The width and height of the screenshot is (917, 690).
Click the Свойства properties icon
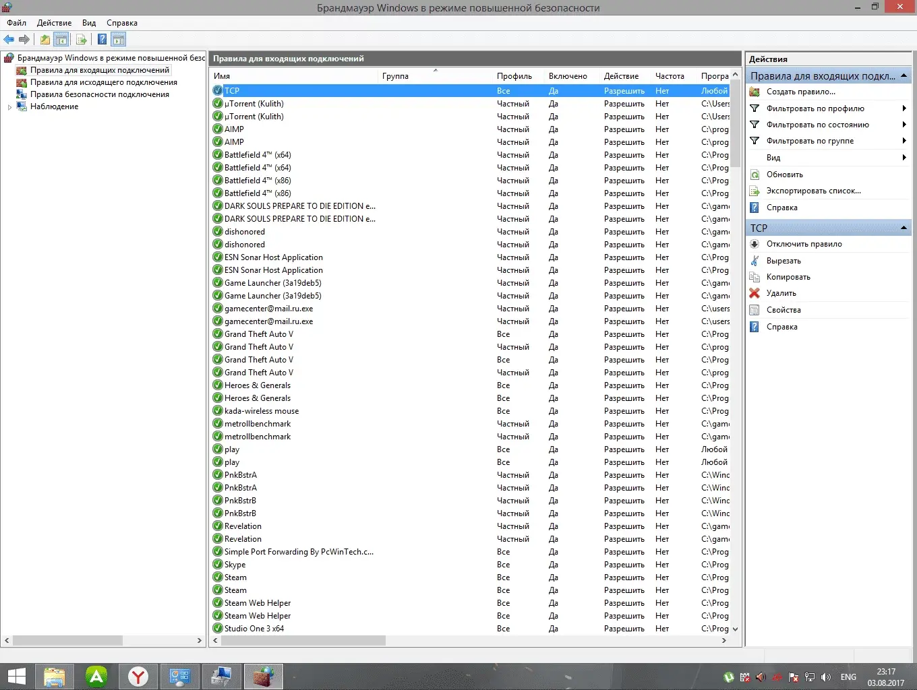[x=755, y=310]
